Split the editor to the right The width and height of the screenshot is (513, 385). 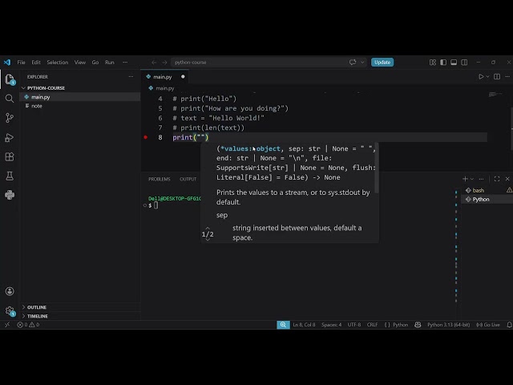pos(497,77)
